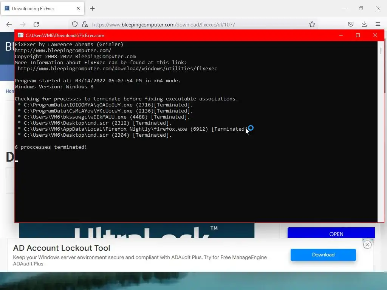Click the fixexec utilities URL in console
The image size is (387, 290).
[x=118, y=69]
